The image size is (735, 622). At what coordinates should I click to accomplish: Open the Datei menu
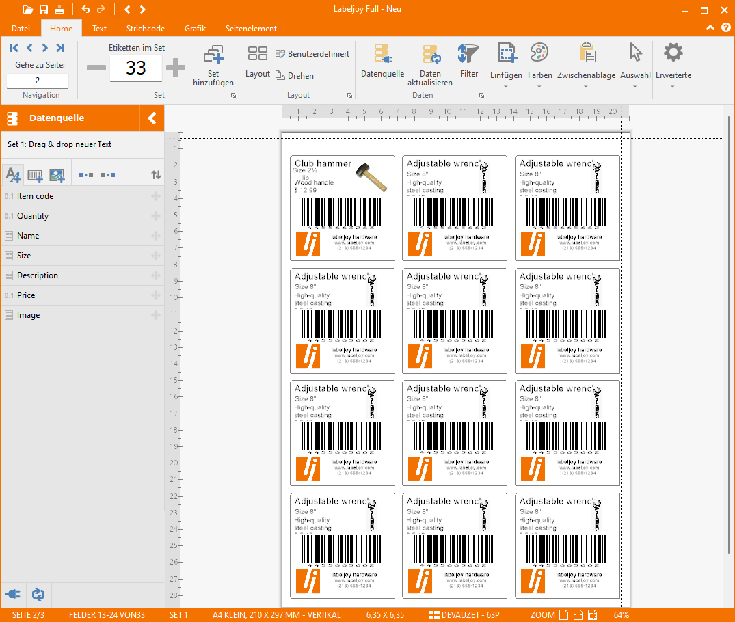click(x=21, y=29)
